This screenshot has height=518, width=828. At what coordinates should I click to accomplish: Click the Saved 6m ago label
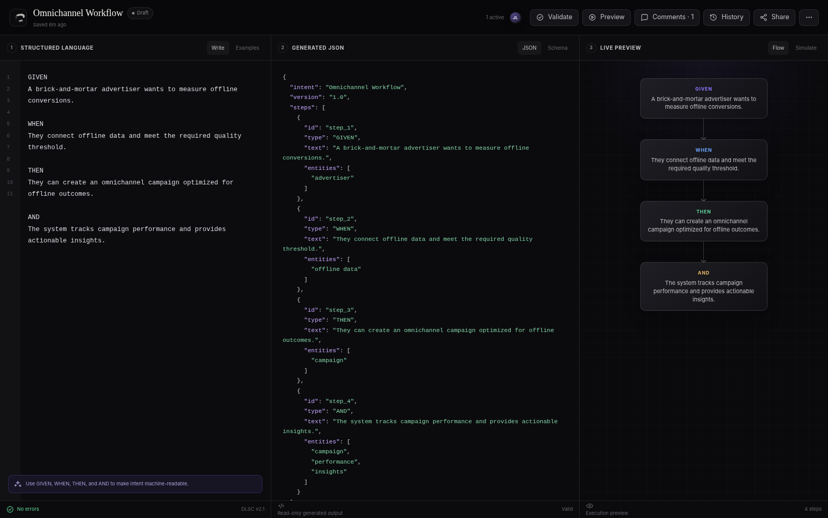[x=50, y=24]
